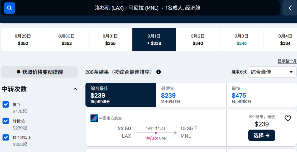Click the 显示整个月 link
297x152 pixels.
(287, 61)
